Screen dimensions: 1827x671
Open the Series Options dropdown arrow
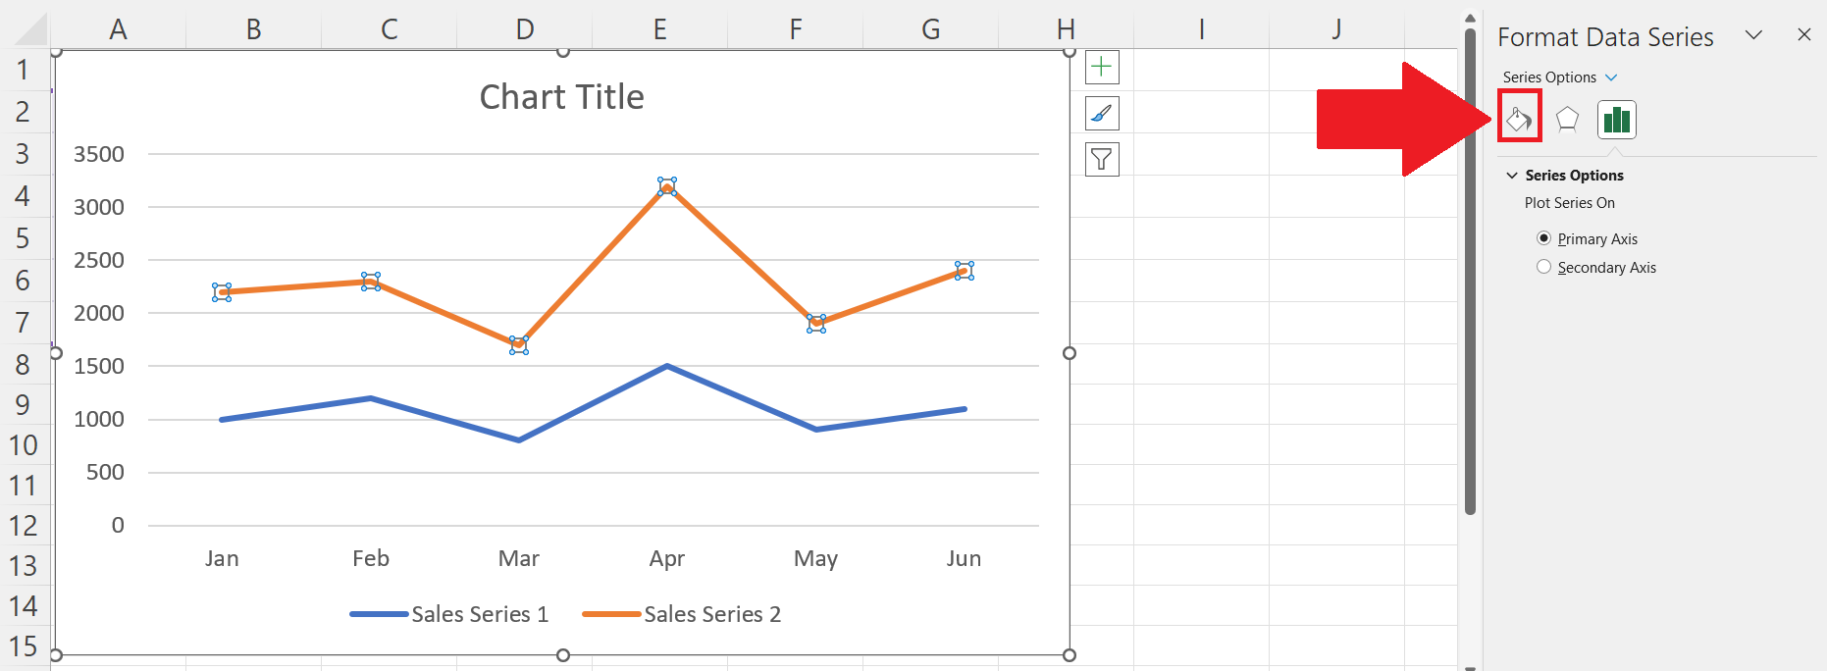point(1610,77)
